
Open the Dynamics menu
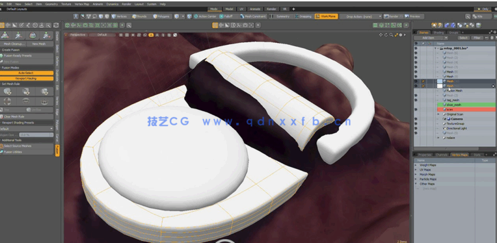click(x=112, y=4)
